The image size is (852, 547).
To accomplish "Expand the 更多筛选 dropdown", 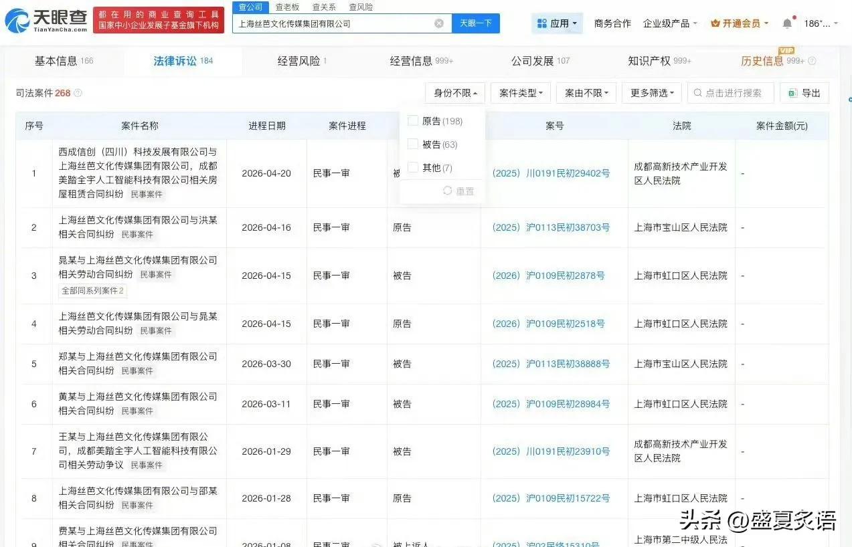I will point(652,93).
